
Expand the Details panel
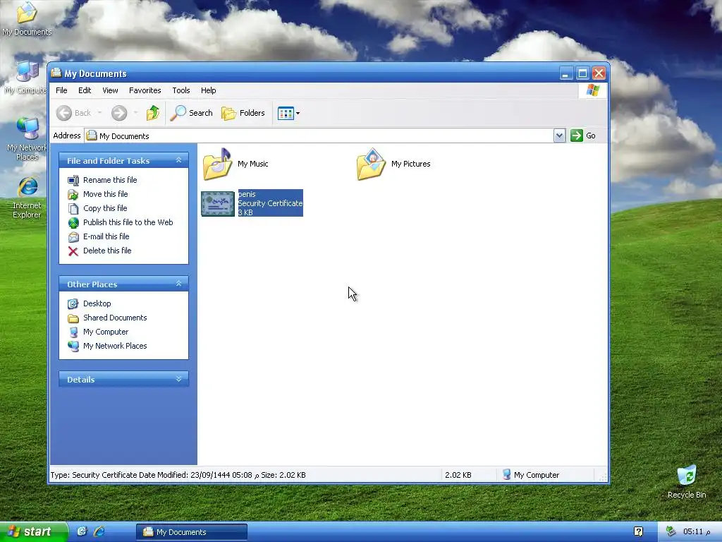[x=178, y=379]
